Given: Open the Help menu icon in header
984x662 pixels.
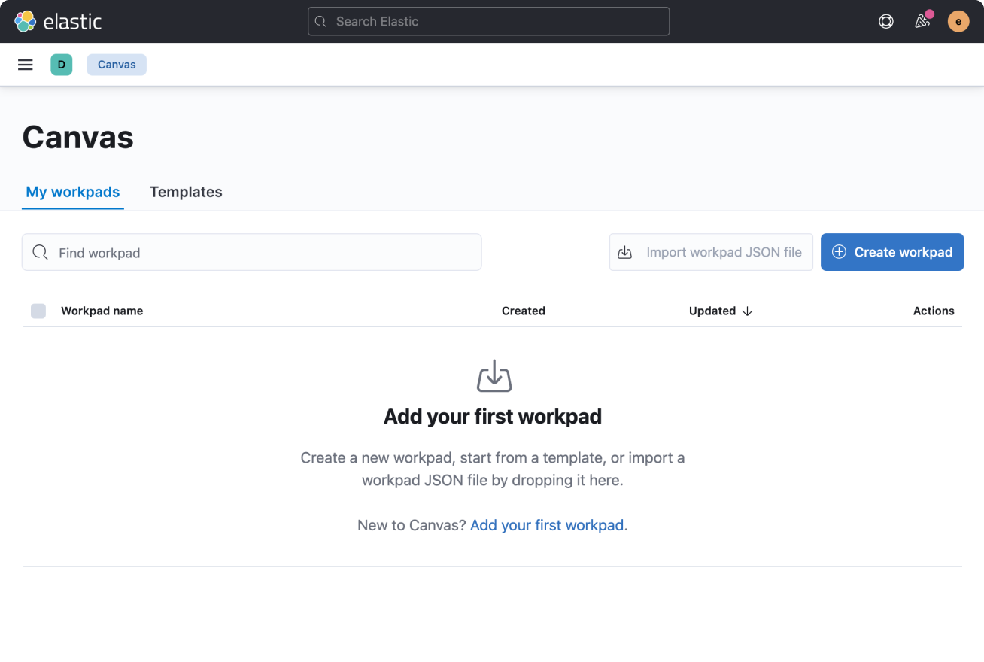Looking at the screenshot, I should pyautogui.click(x=885, y=21).
